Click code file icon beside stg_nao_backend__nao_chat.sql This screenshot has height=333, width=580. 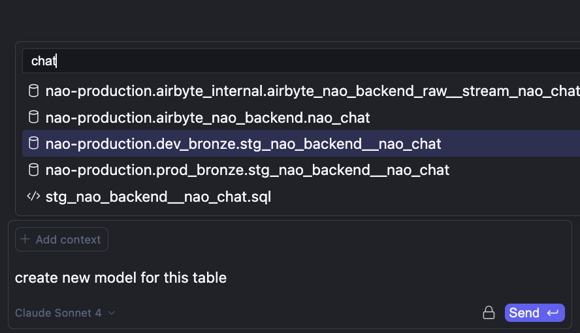(33, 196)
